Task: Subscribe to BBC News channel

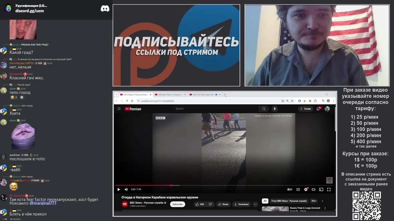Action: (178, 204)
